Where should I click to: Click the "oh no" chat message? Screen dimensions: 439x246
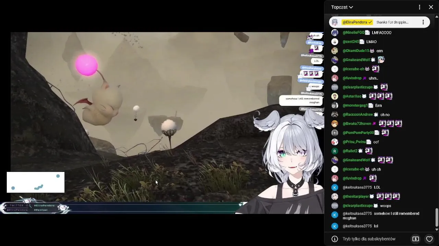coord(385,115)
